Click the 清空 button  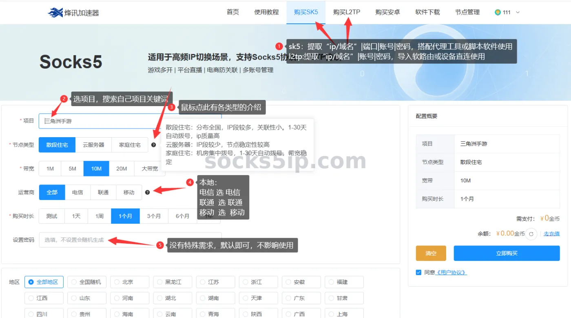pos(431,253)
